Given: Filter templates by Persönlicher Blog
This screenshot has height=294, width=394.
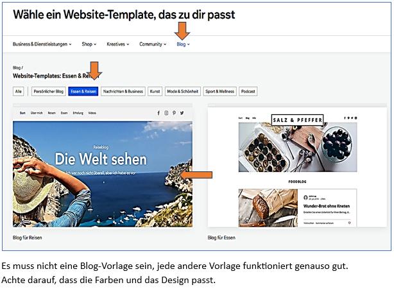Looking at the screenshot, I should pos(49,91).
